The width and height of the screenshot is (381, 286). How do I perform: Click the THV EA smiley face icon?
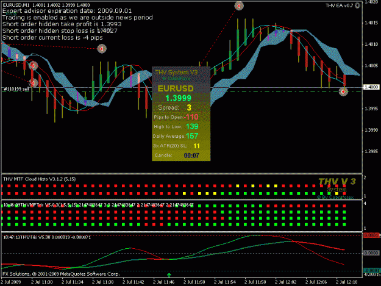358,5
